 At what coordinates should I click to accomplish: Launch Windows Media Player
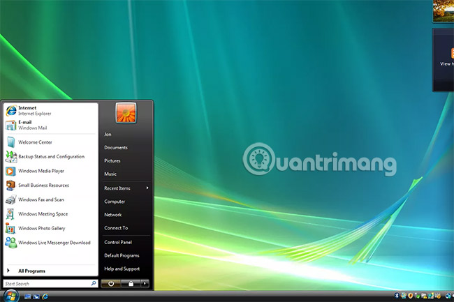50,171
